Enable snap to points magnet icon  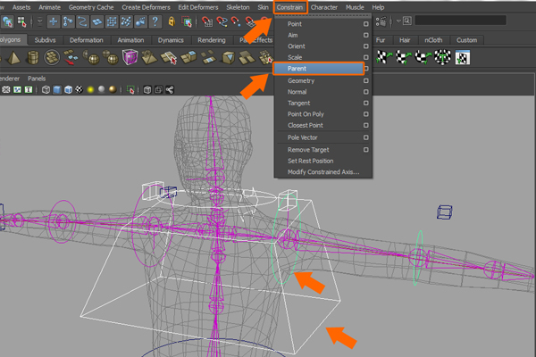[x=236, y=21]
